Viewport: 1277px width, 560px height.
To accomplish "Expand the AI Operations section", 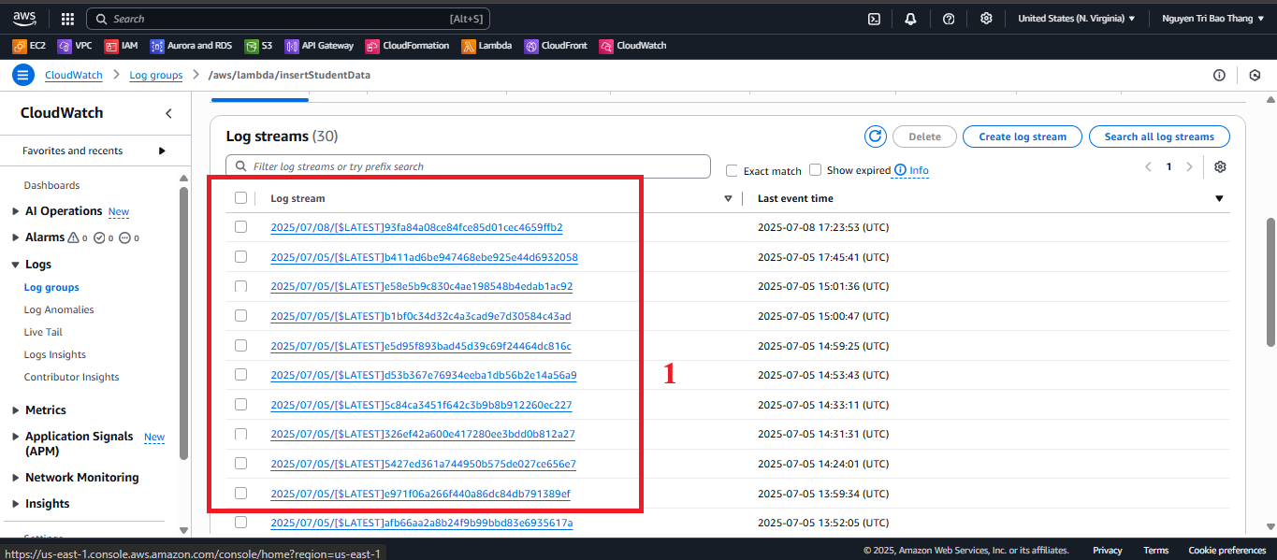I will coord(15,211).
